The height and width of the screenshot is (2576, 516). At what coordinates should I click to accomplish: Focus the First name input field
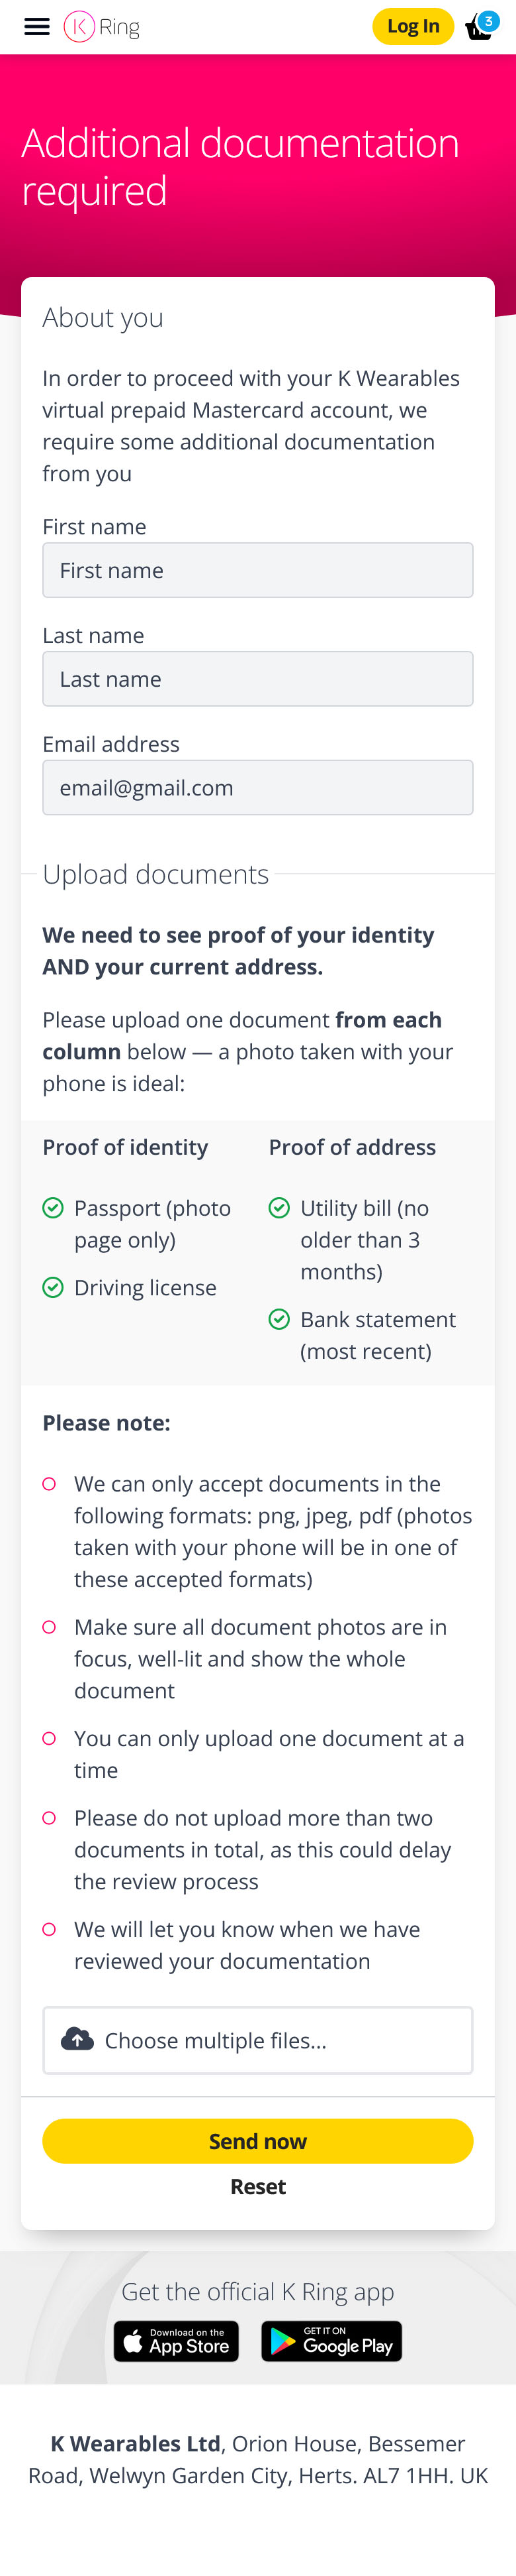tap(257, 570)
